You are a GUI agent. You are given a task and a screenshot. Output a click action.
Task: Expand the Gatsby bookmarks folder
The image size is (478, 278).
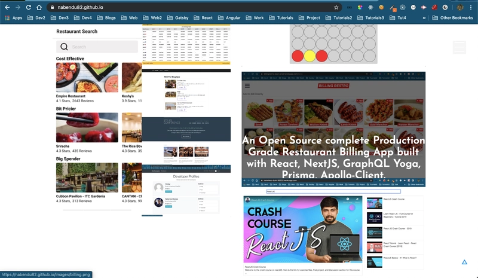coord(177,18)
